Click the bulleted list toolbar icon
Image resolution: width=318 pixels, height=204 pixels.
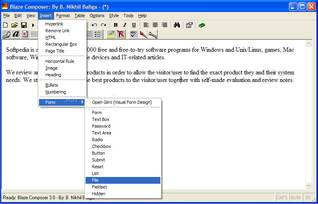tap(98, 34)
